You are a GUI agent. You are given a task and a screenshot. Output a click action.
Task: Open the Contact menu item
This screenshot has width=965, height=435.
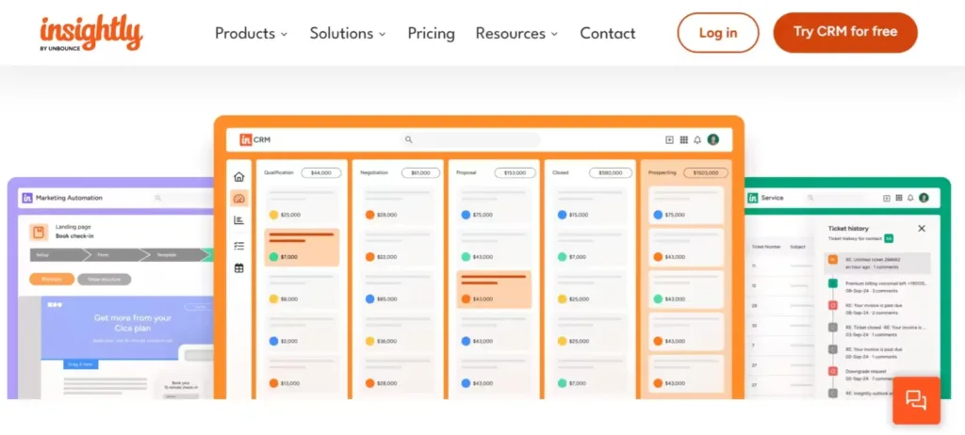(607, 33)
